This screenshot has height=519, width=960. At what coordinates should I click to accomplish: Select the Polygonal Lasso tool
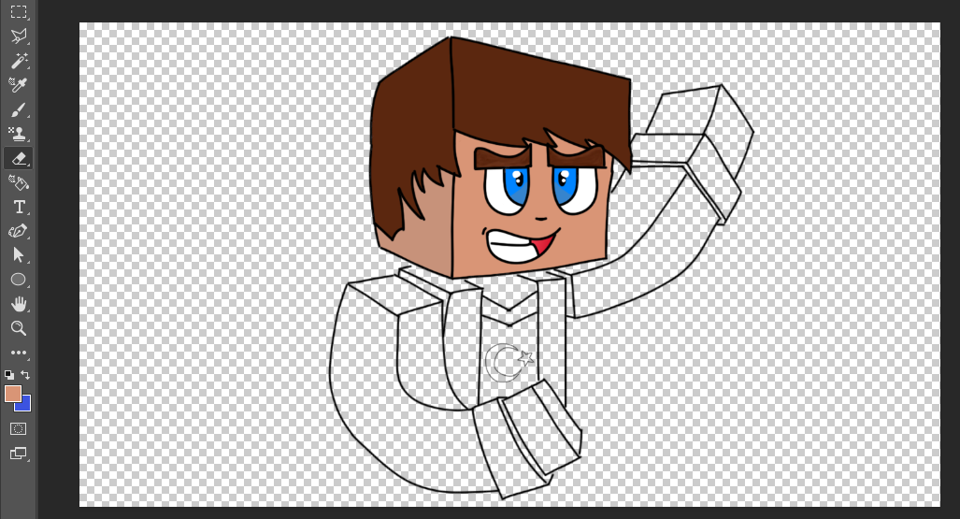pyautogui.click(x=19, y=36)
